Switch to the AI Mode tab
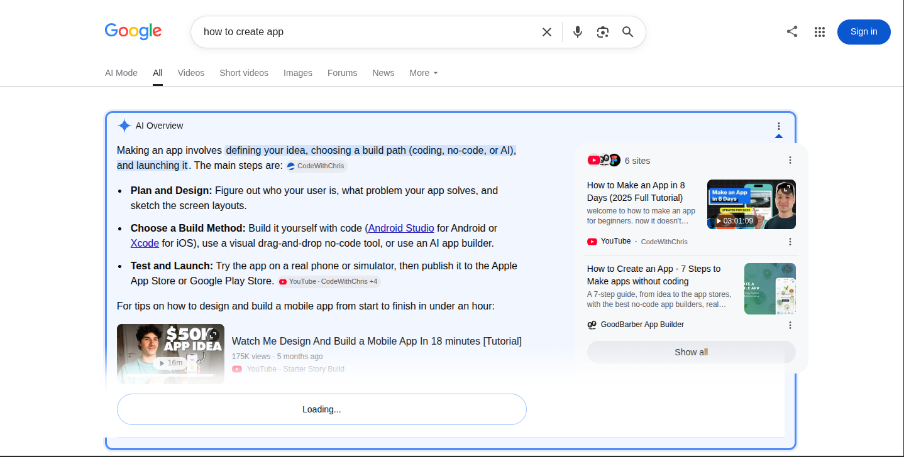 121,73
